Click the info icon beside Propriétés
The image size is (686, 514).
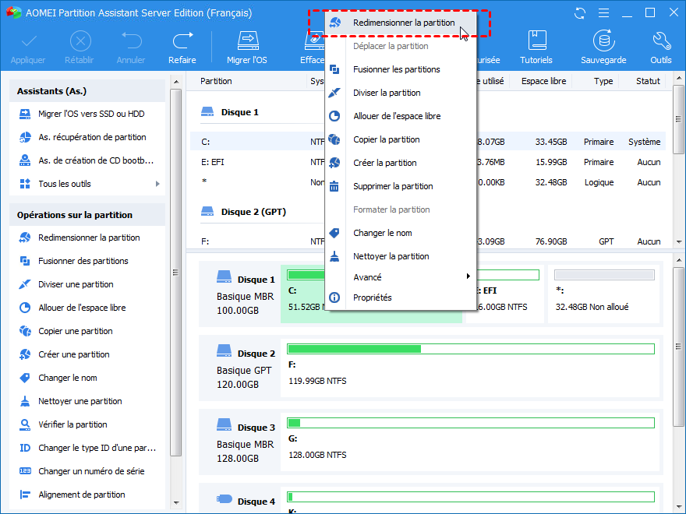(334, 297)
